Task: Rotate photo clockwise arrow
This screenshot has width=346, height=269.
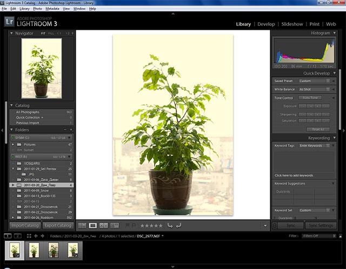Action: (178, 226)
